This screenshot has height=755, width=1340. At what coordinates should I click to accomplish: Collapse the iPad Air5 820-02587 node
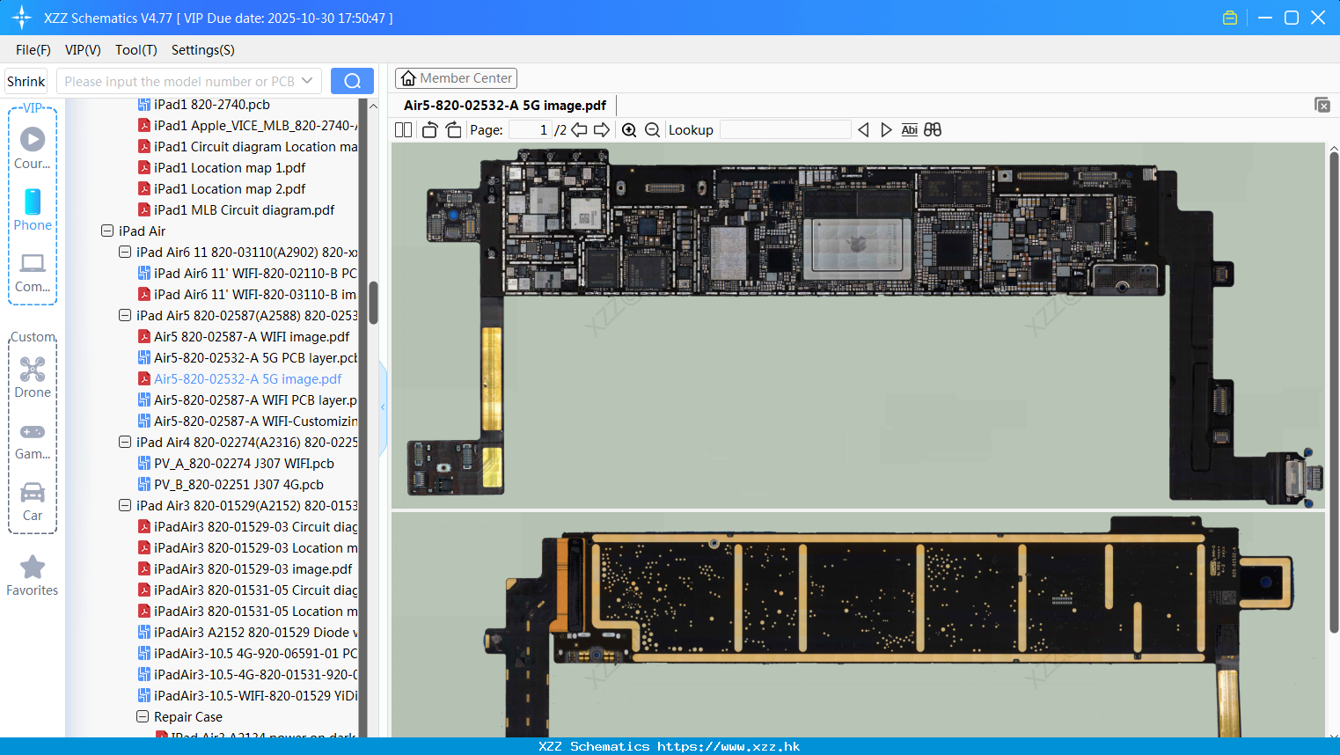pos(125,315)
